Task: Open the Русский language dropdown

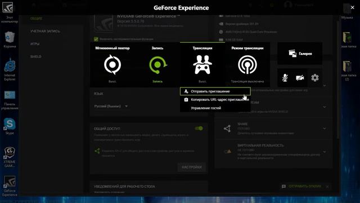Action: tap(111, 106)
